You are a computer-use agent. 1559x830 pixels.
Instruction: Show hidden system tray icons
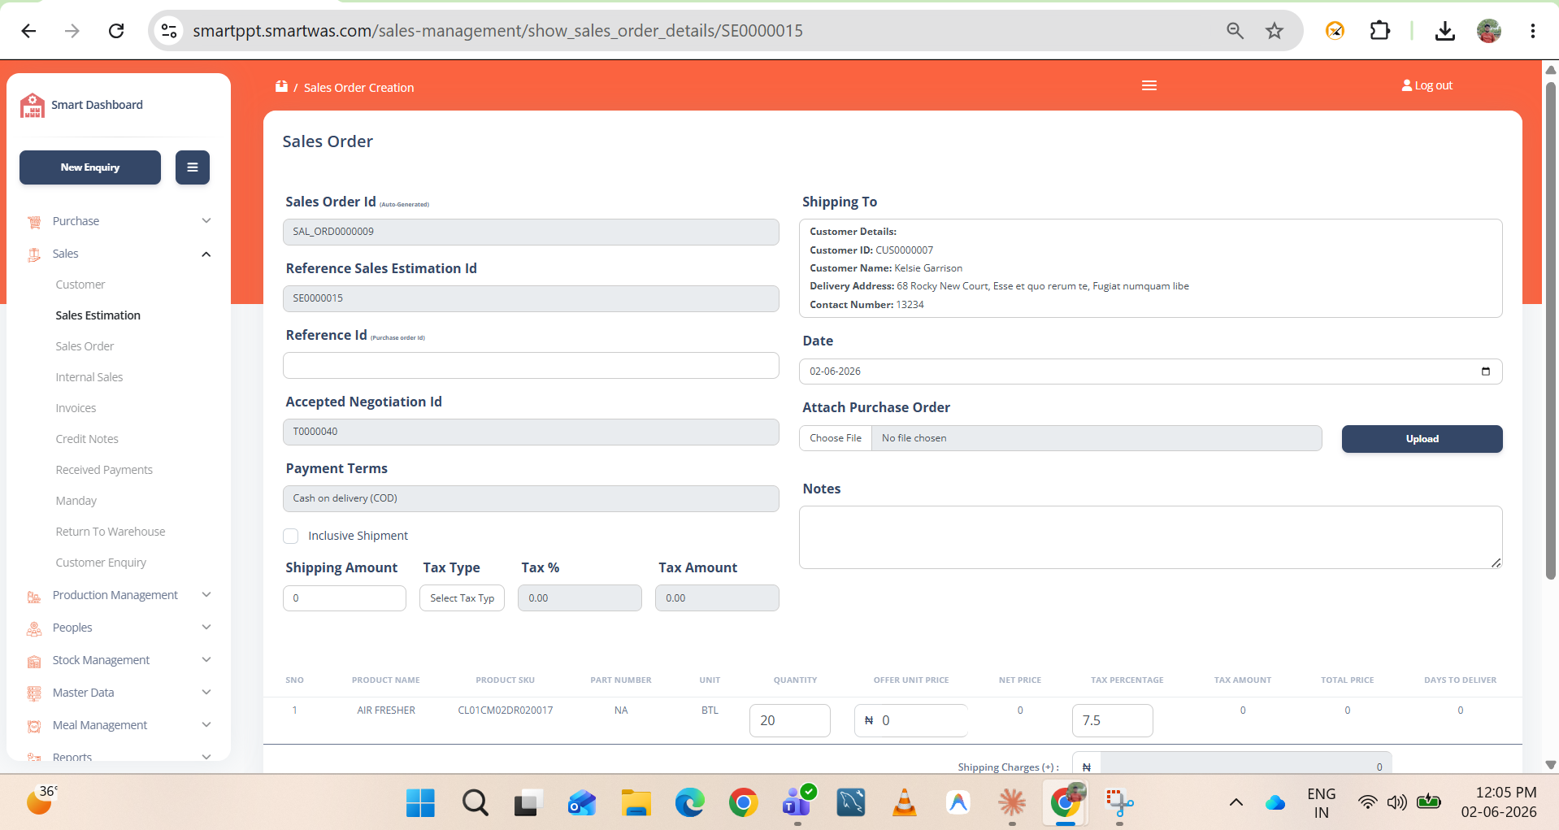coord(1235,803)
